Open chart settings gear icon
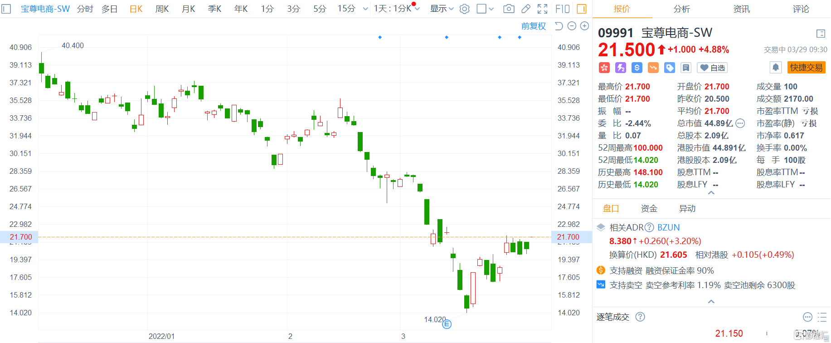831x343 pixels. click(464, 9)
